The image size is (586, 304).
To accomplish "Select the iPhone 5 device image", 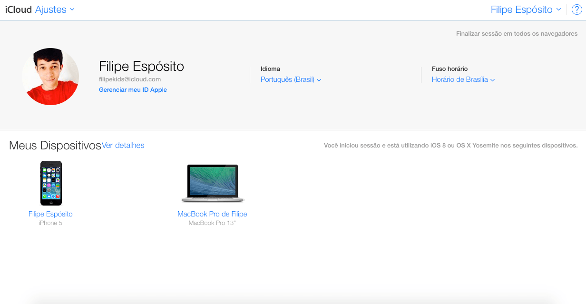I will pos(51,183).
